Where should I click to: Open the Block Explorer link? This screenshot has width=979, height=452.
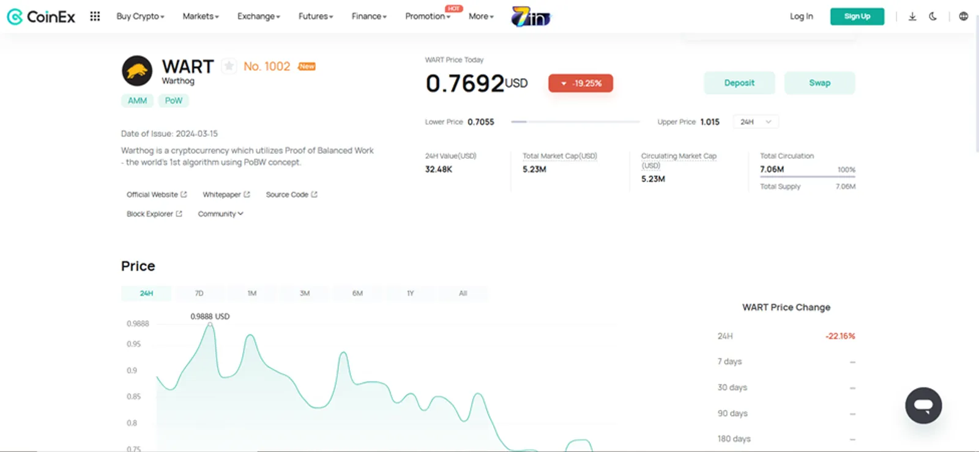pyautogui.click(x=154, y=214)
